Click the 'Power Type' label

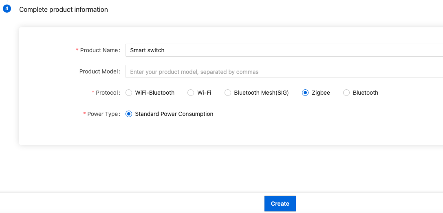[103, 114]
